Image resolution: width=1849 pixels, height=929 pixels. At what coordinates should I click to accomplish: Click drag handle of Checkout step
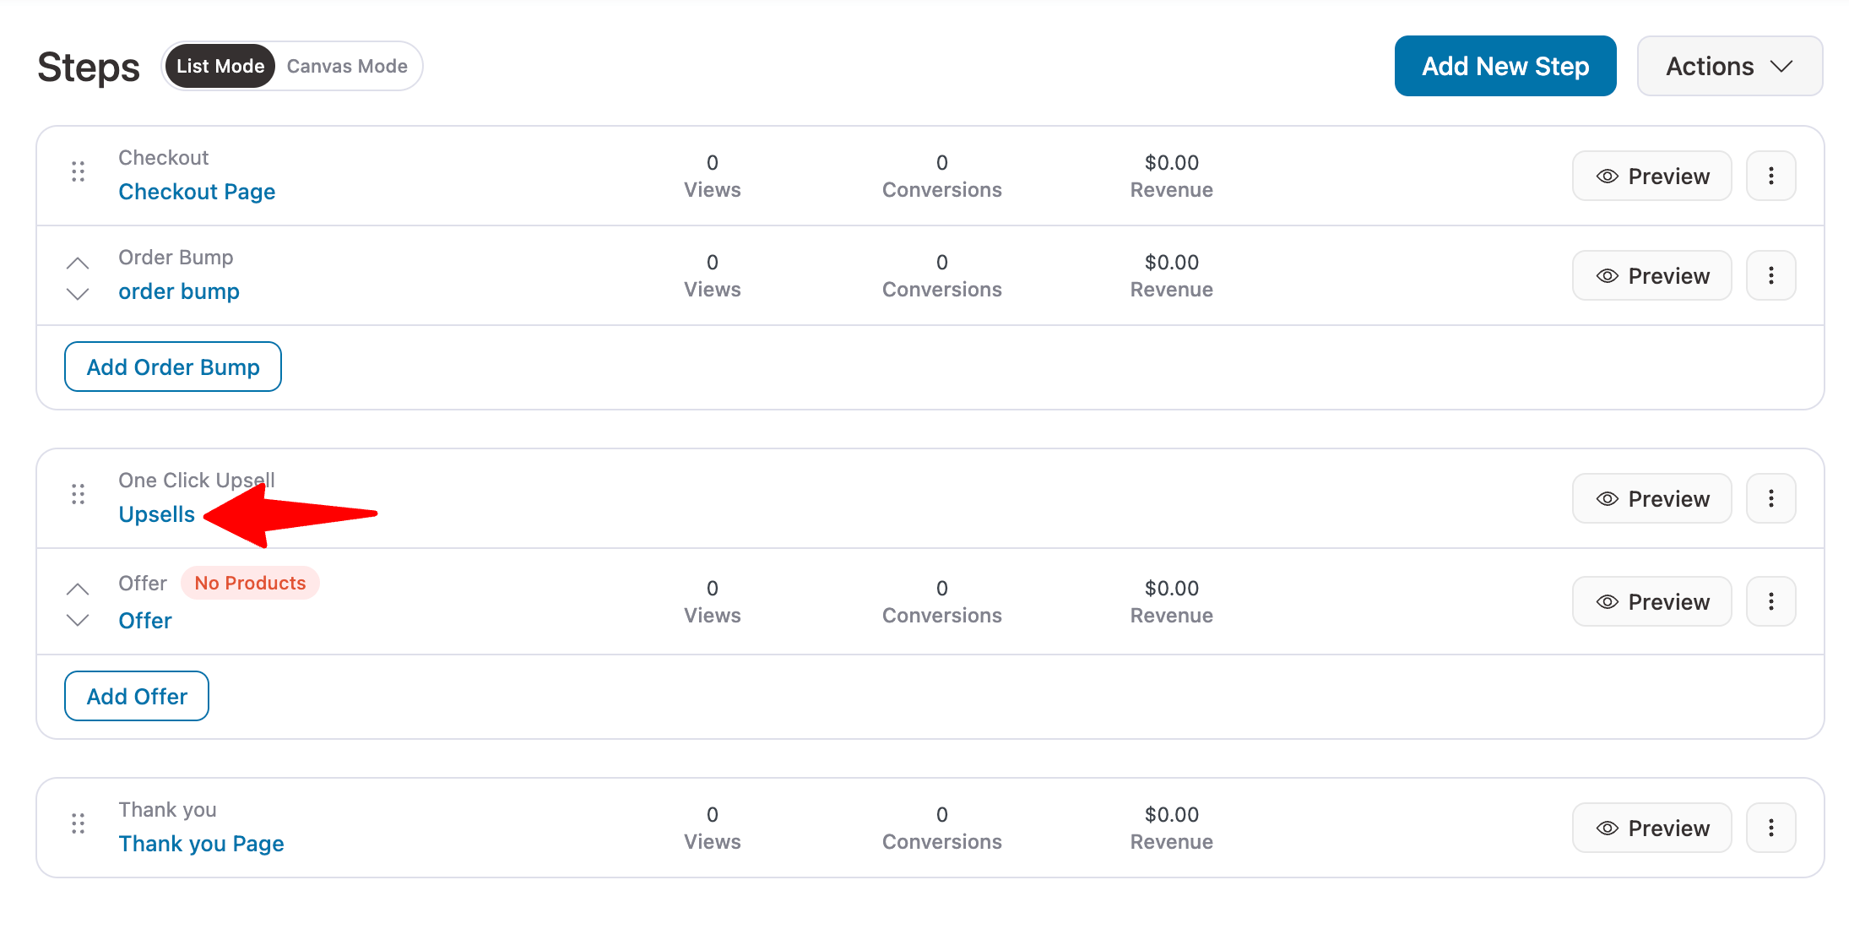(x=78, y=172)
